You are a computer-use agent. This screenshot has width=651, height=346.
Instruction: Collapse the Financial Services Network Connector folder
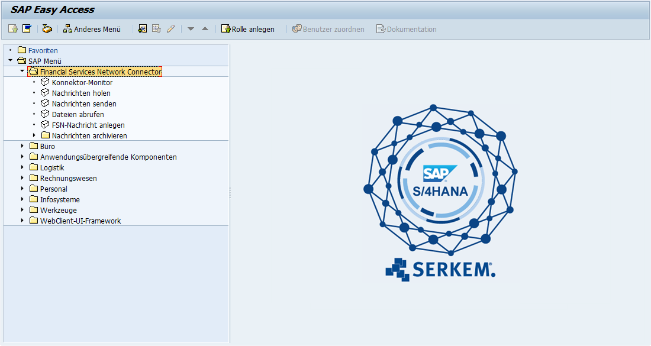point(22,72)
